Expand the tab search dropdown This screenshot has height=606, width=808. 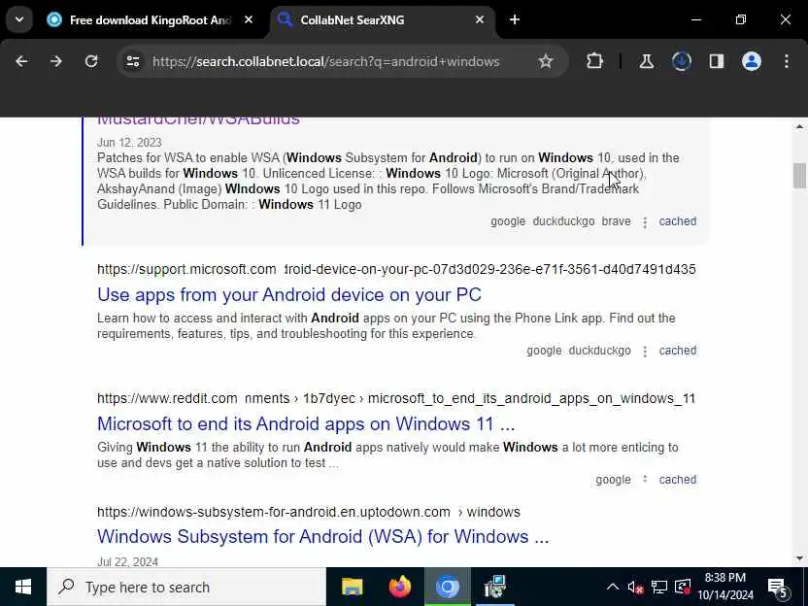[19, 19]
